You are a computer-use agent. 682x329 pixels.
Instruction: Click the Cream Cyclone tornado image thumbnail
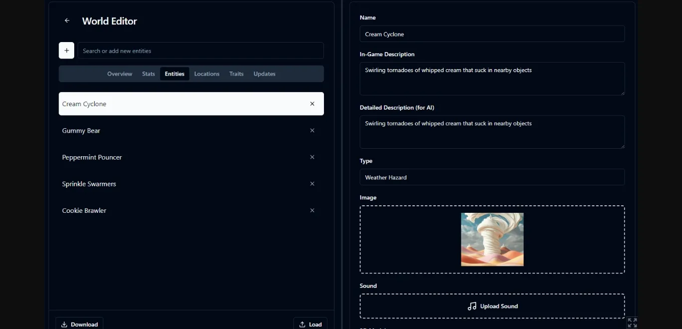[492, 239]
